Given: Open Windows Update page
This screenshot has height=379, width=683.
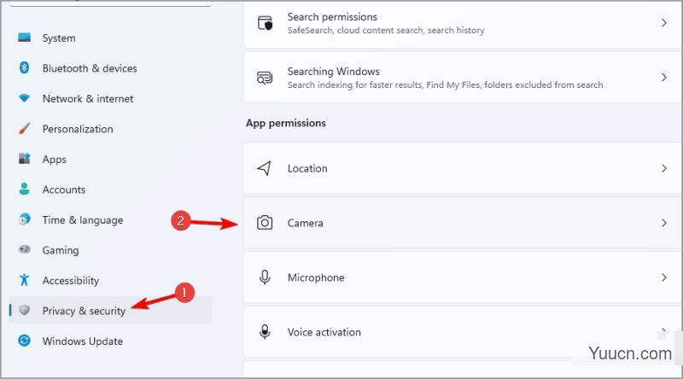Looking at the screenshot, I should click(x=111, y=341).
